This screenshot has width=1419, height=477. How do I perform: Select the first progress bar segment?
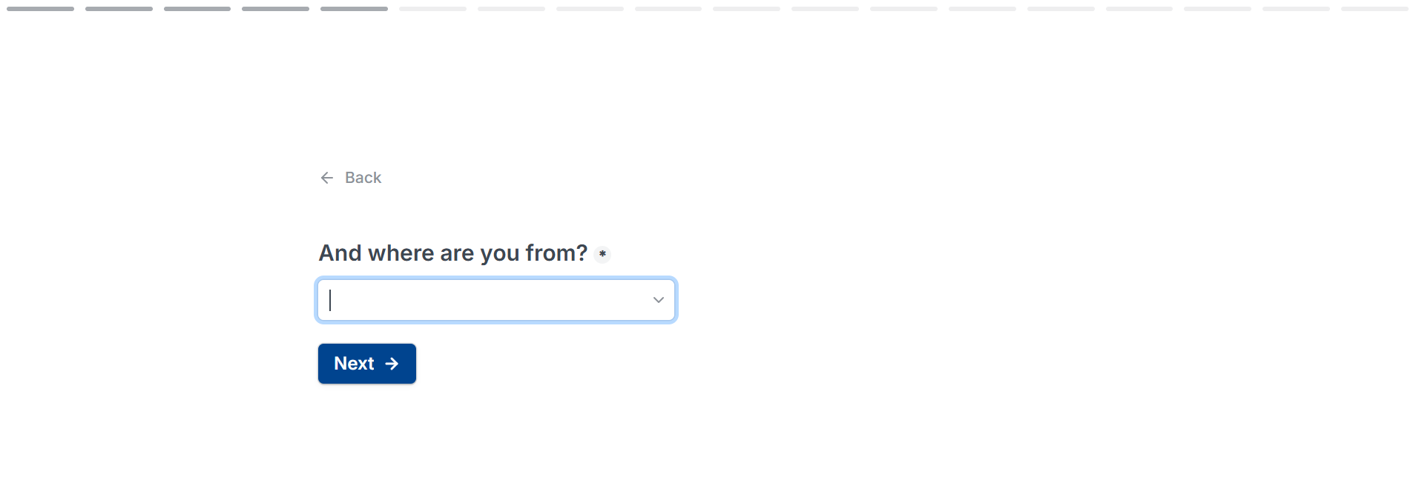40,9
